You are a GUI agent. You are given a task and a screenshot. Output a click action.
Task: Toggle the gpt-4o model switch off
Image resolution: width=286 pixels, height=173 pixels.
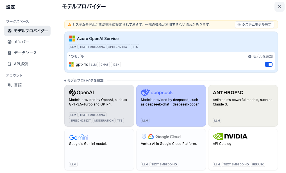coord(269,64)
